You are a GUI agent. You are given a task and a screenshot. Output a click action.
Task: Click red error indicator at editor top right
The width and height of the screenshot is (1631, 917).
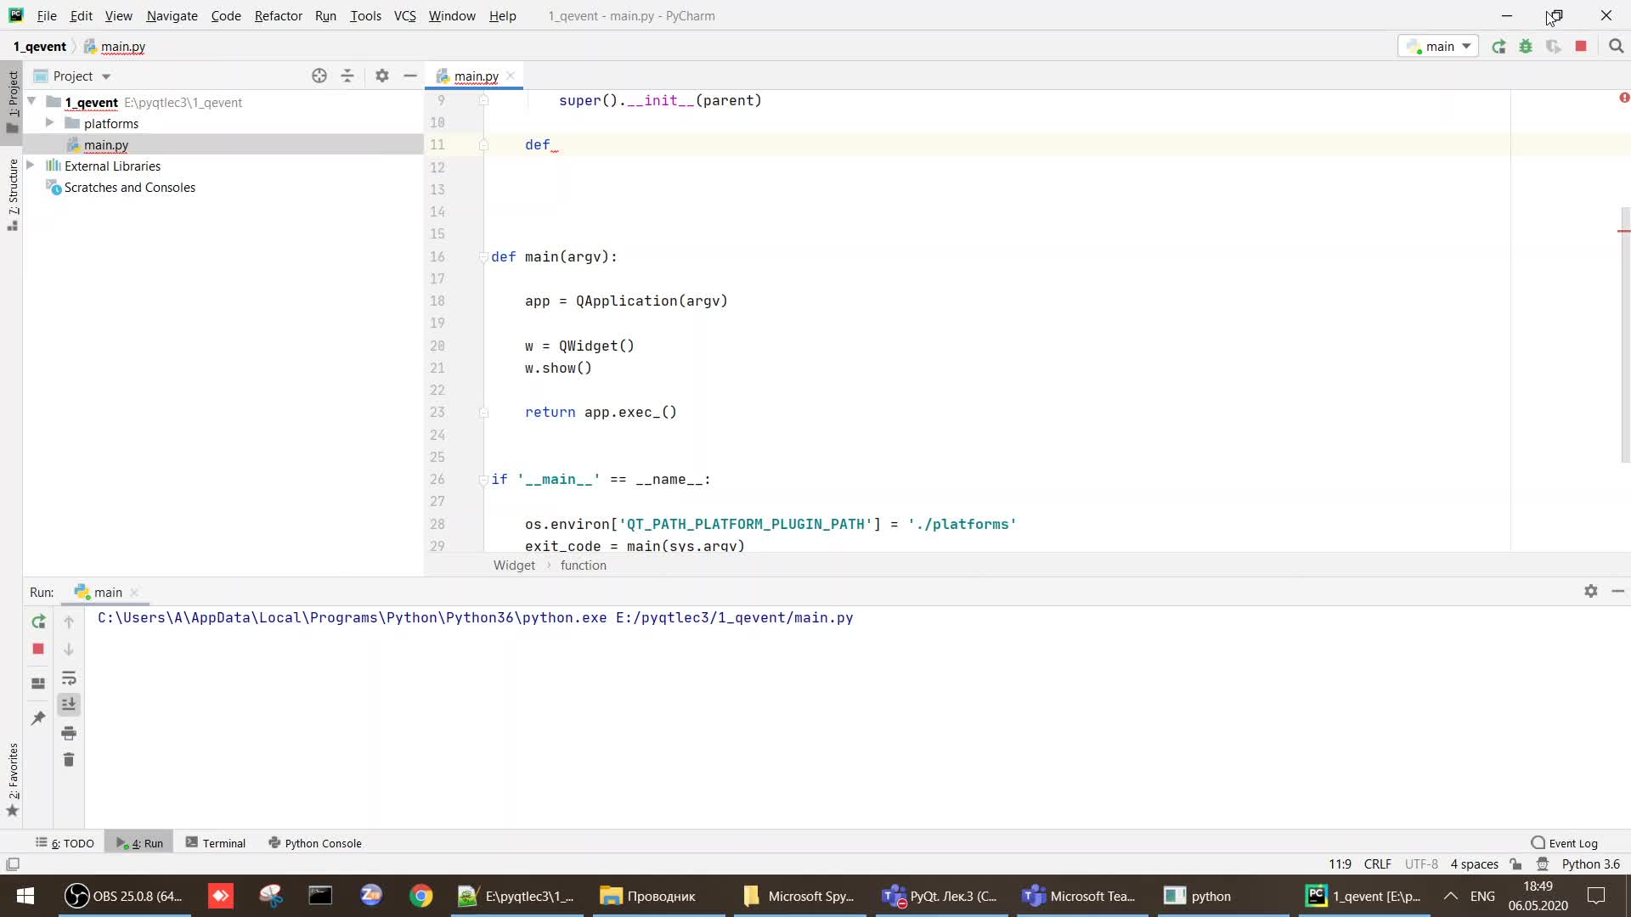pos(1624,98)
